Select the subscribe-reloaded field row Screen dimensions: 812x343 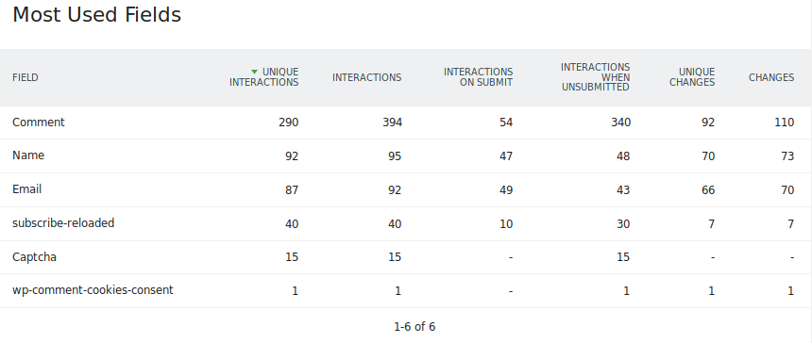coord(406,223)
